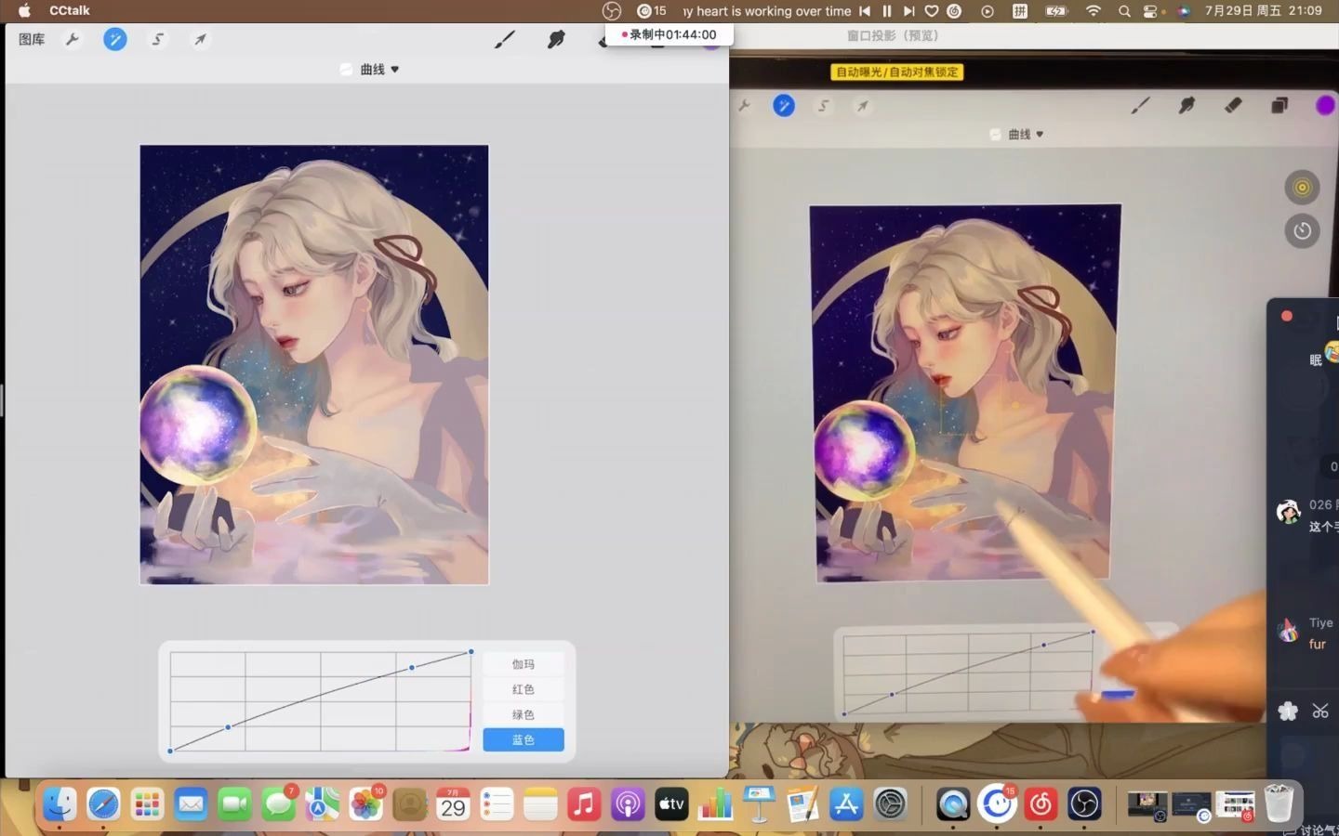Select the Adjustments magic wand in left window
Viewport: 1339px width, 836px height.
click(115, 39)
